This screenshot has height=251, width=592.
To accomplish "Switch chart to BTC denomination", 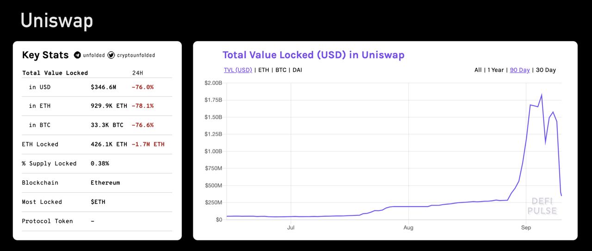I will point(281,70).
